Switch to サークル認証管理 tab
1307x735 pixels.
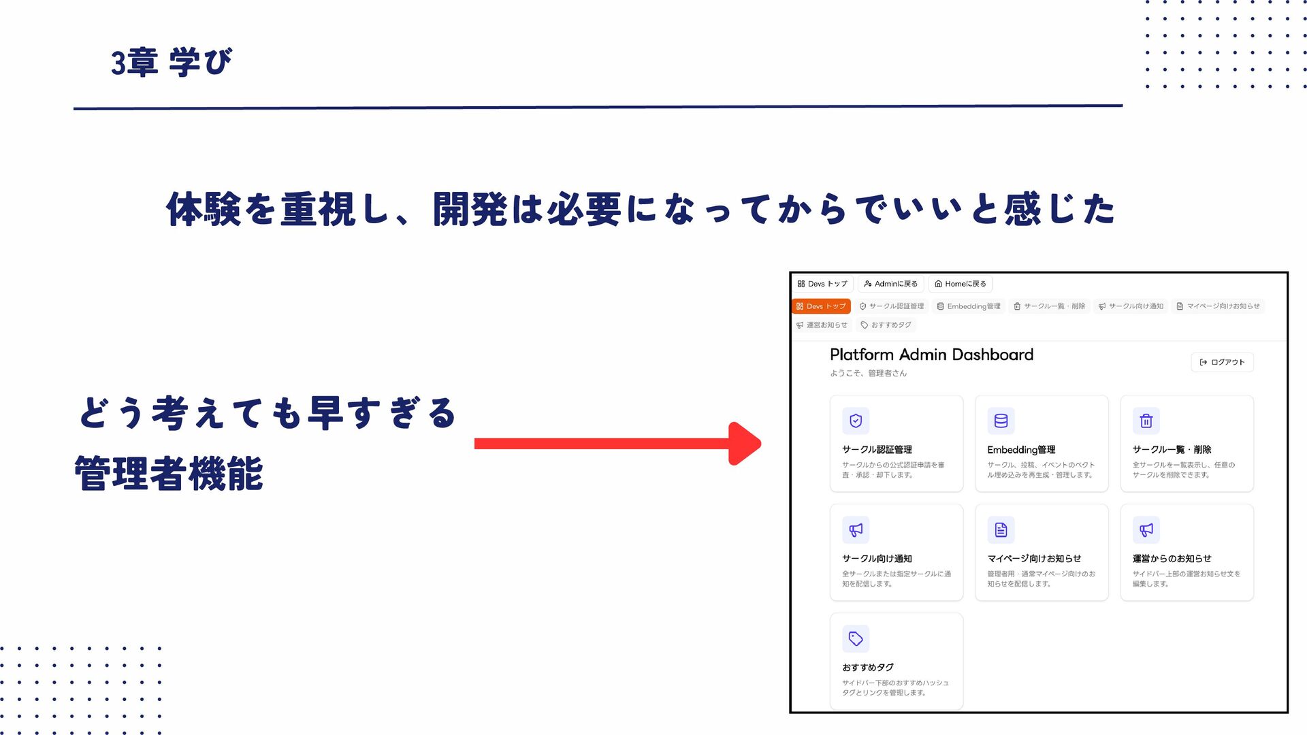pos(892,306)
